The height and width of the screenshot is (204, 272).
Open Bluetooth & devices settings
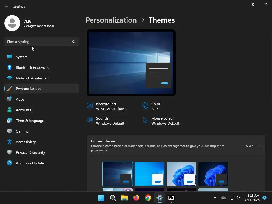pos(41,67)
